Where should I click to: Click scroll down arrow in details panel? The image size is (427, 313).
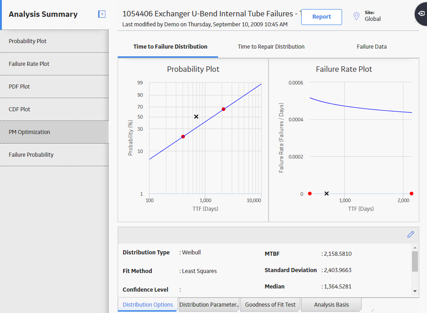pyautogui.click(x=415, y=291)
